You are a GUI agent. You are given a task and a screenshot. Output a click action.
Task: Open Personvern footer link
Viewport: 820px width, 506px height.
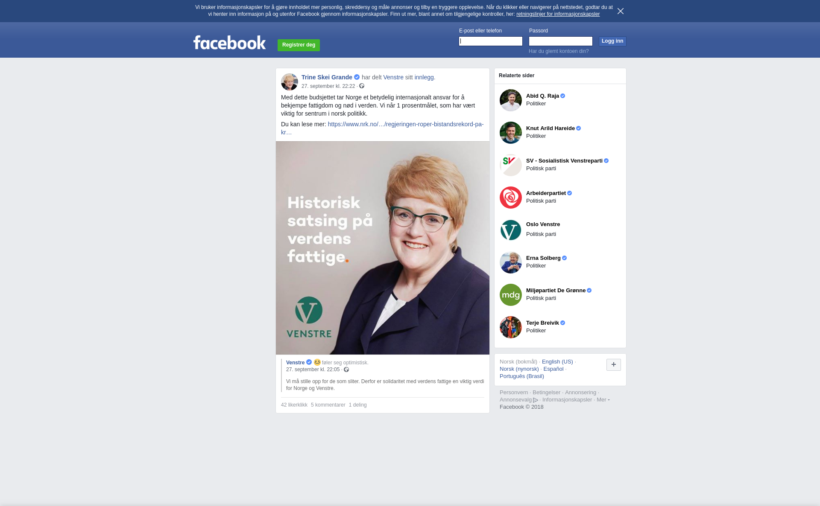pos(514,393)
